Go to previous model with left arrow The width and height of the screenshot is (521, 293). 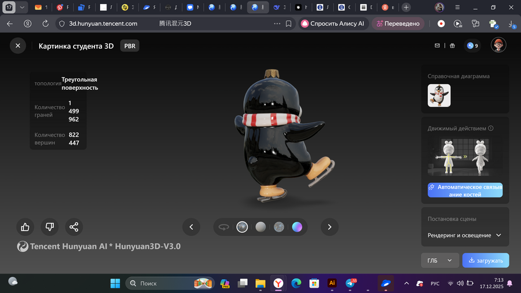[191, 227]
